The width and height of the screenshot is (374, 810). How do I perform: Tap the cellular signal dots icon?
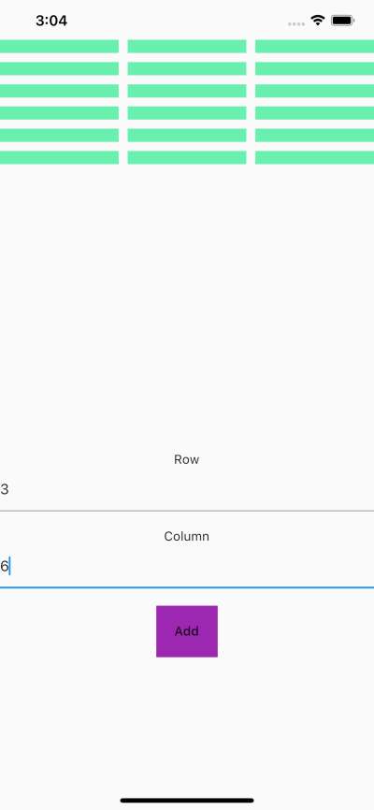click(x=296, y=23)
